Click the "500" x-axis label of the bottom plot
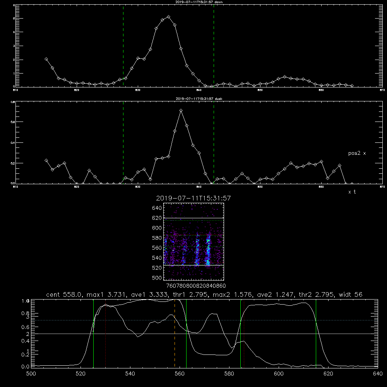387x387 pixels. tap(31, 374)
